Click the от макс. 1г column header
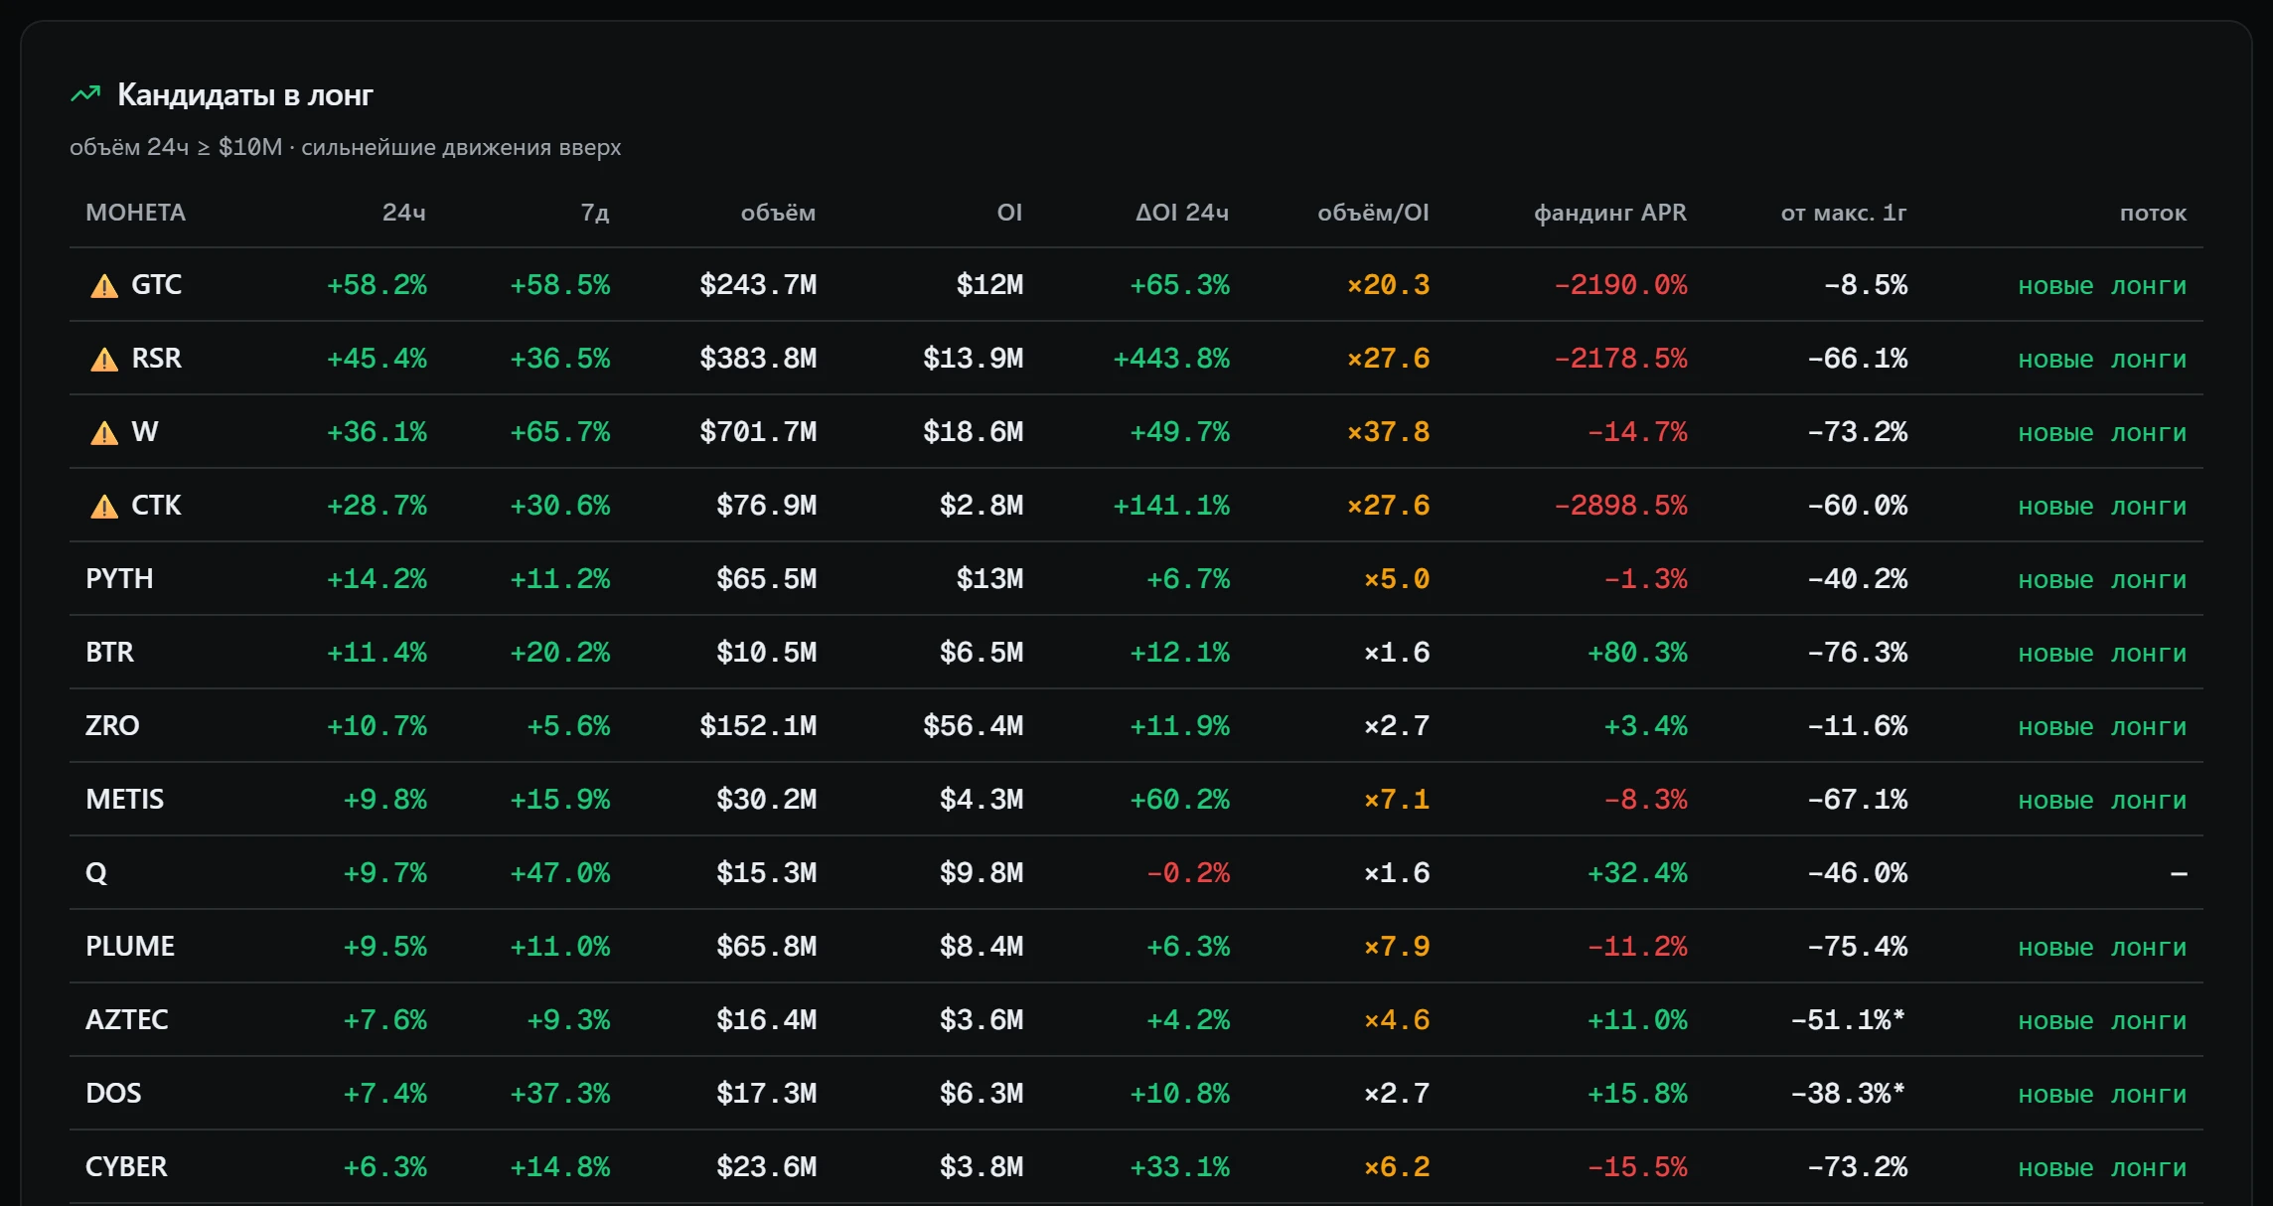Viewport: 2273px width, 1206px height. tap(1844, 213)
